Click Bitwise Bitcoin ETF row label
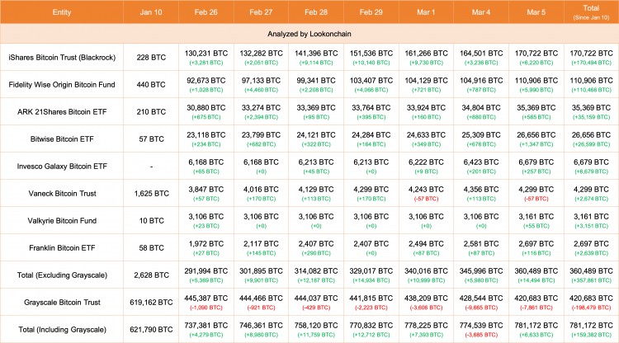The width and height of the screenshot is (619, 343). tap(62, 139)
